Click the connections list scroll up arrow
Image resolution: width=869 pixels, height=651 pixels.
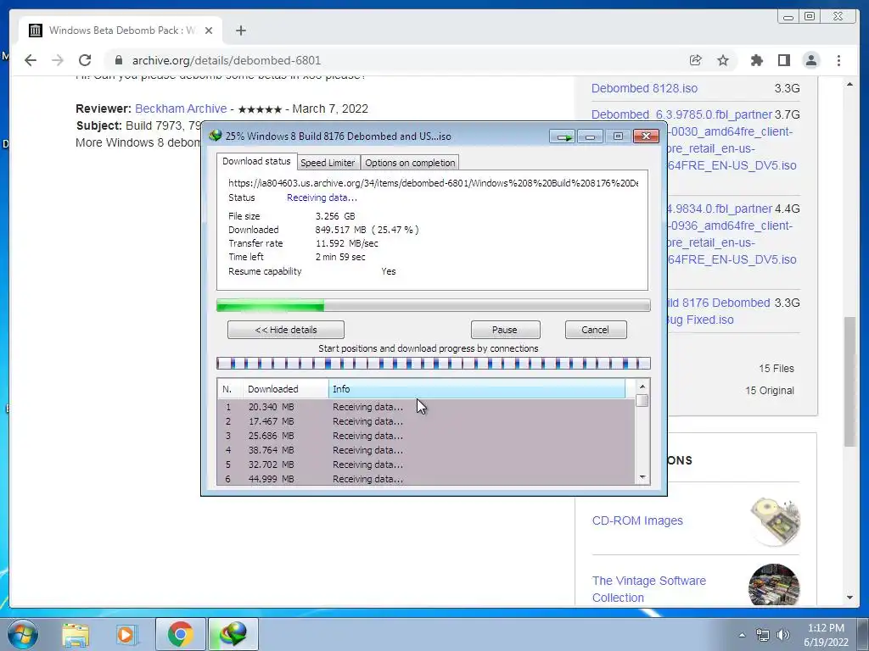pos(642,387)
